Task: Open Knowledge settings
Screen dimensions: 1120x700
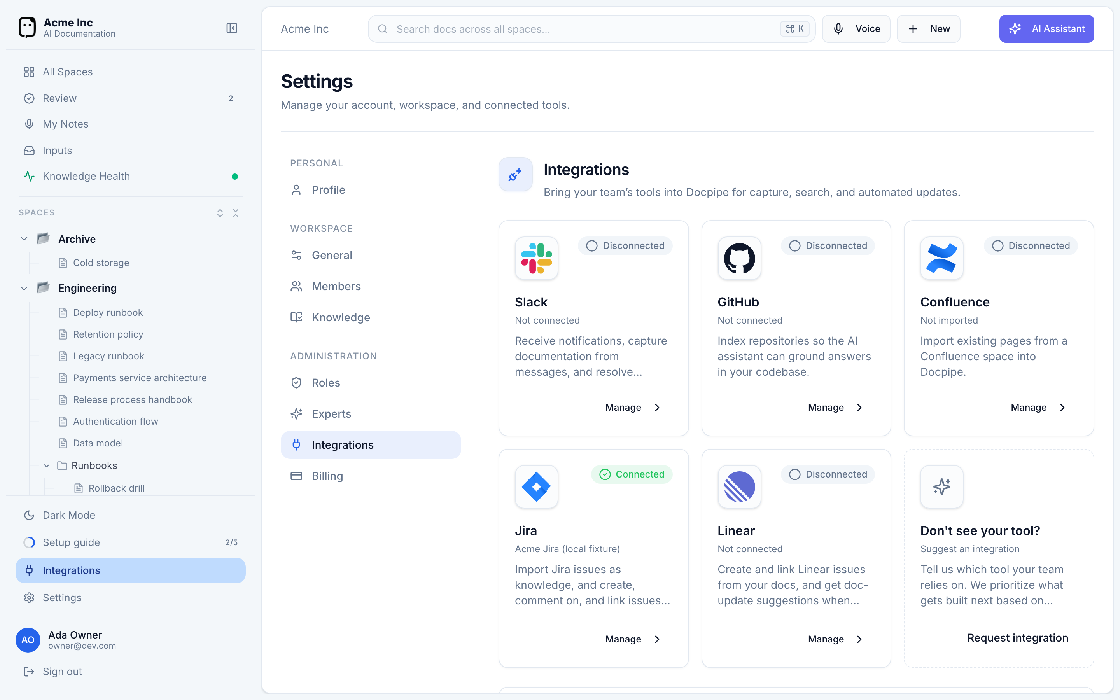Action: click(371, 317)
